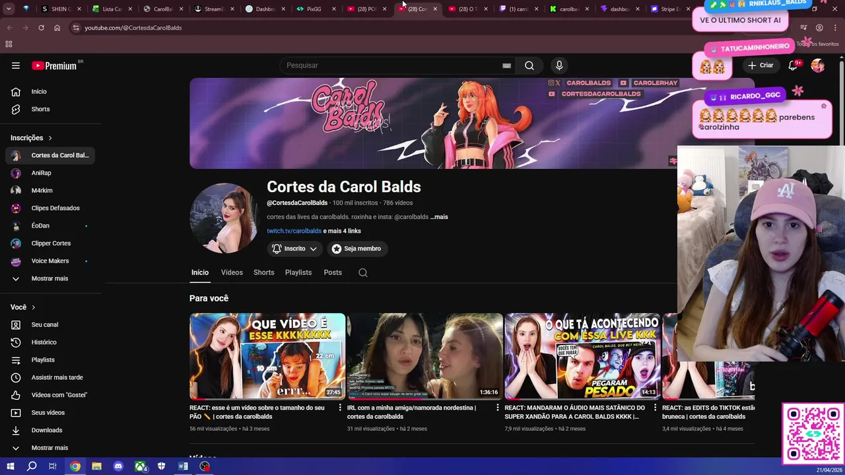This screenshot has width=845, height=475.
Task: Expand Mostrar mais under subscriptions
Action: click(51, 278)
